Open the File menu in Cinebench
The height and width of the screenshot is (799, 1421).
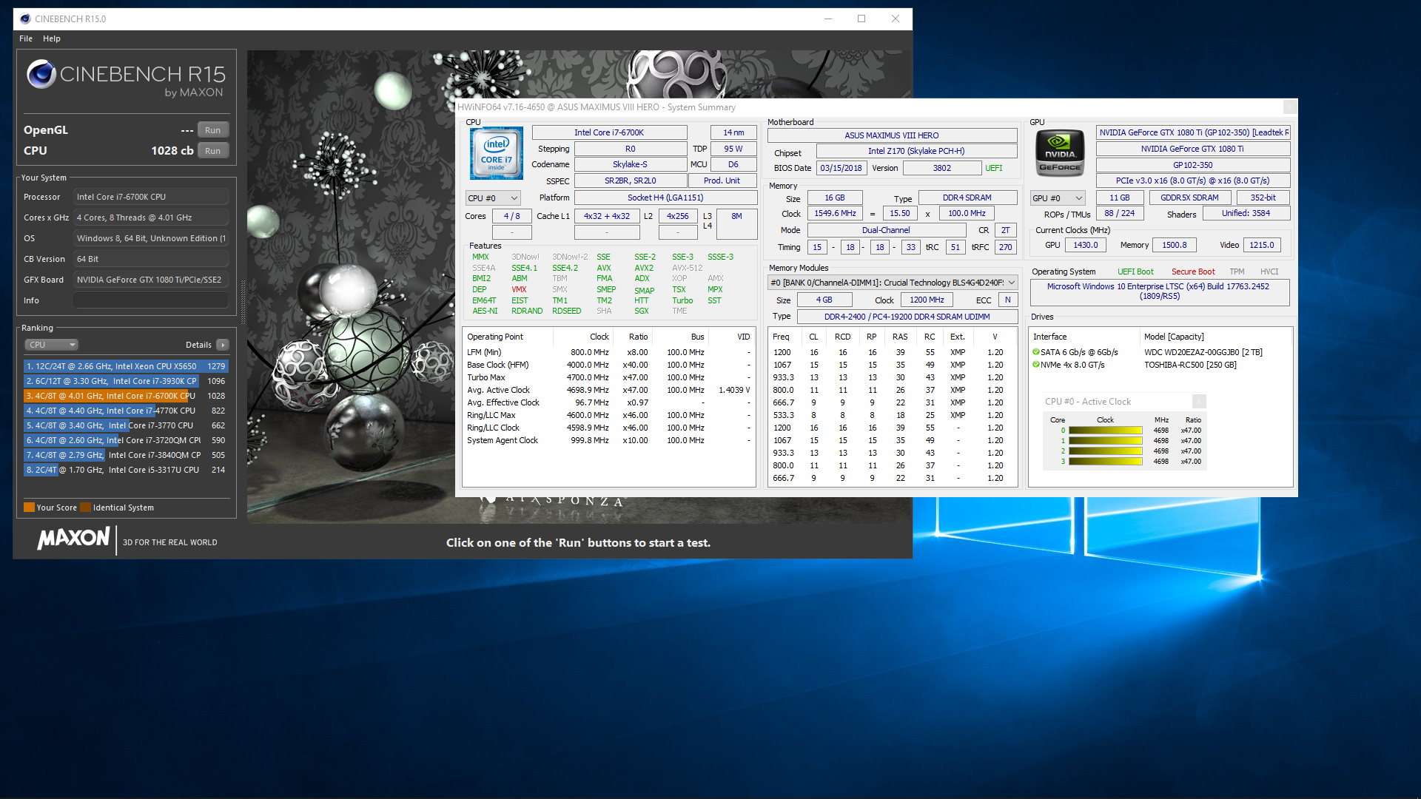26,38
